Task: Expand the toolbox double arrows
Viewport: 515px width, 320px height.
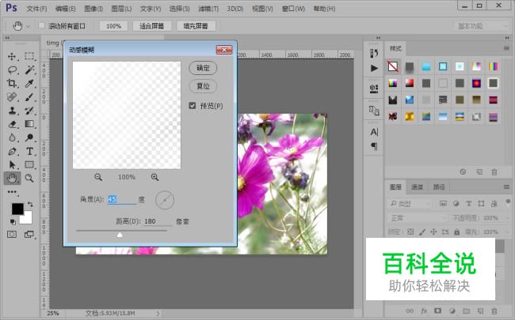Action: (x=7, y=38)
